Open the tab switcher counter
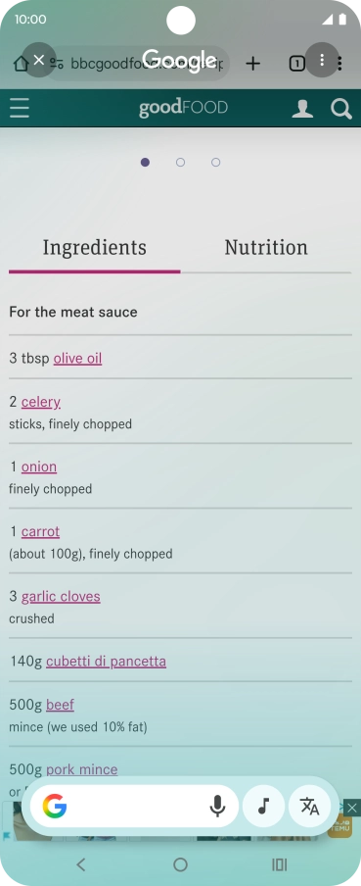 click(x=296, y=64)
